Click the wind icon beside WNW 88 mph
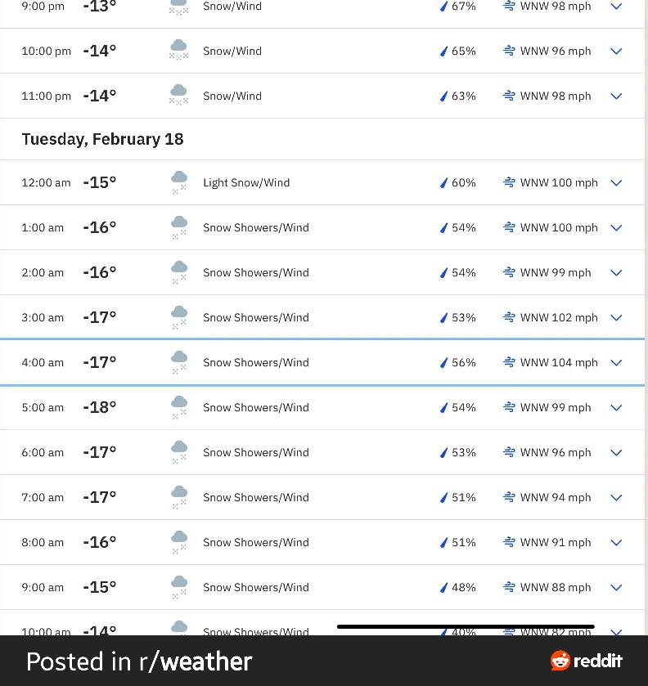This screenshot has width=648, height=686. (x=509, y=587)
